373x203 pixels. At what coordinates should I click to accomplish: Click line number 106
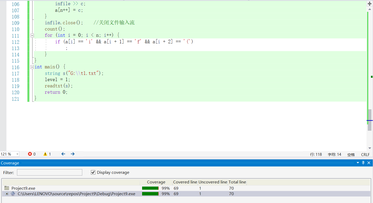[15, 4]
